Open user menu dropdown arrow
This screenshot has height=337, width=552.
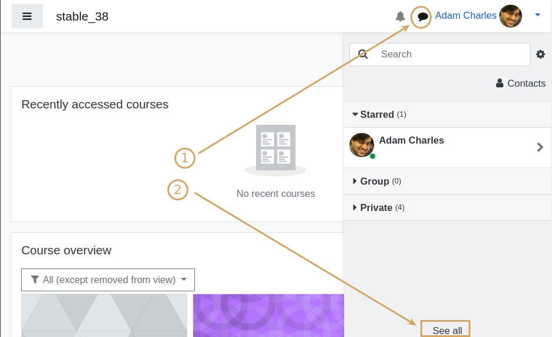coord(537,15)
